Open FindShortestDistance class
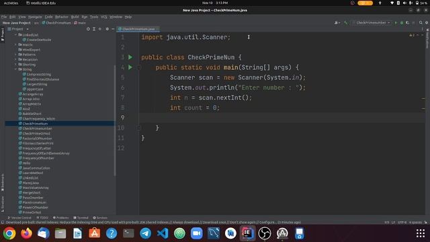 pyautogui.click(x=41, y=79)
